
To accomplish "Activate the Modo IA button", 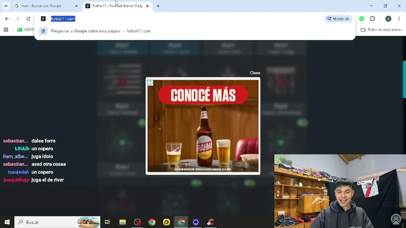I will click(x=338, y=19).
